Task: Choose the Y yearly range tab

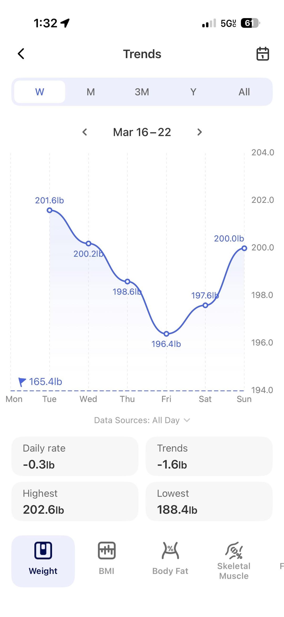Action: pos(193,92)
